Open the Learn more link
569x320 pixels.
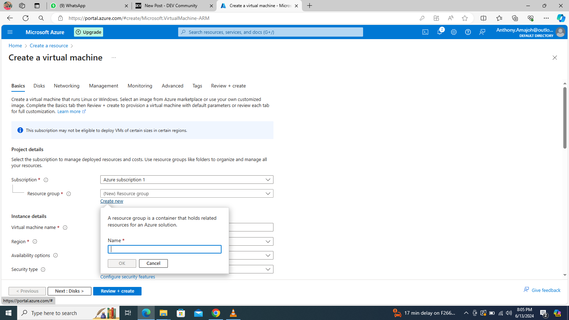pyautogui.click(x=71, y=112)
